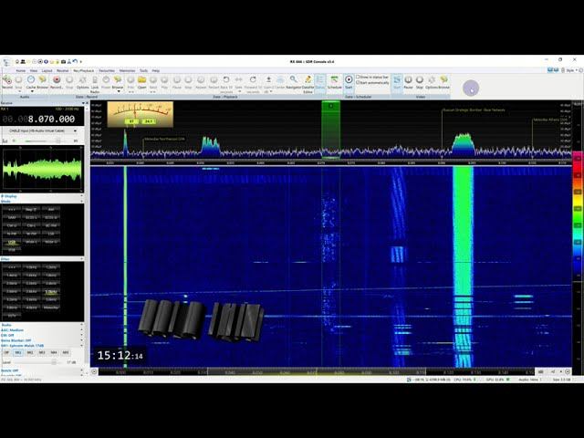The height and width of the screenshot is (438, 584).
Task: Open the Navigator magnifier tool
Action: (x=294, y=82)
